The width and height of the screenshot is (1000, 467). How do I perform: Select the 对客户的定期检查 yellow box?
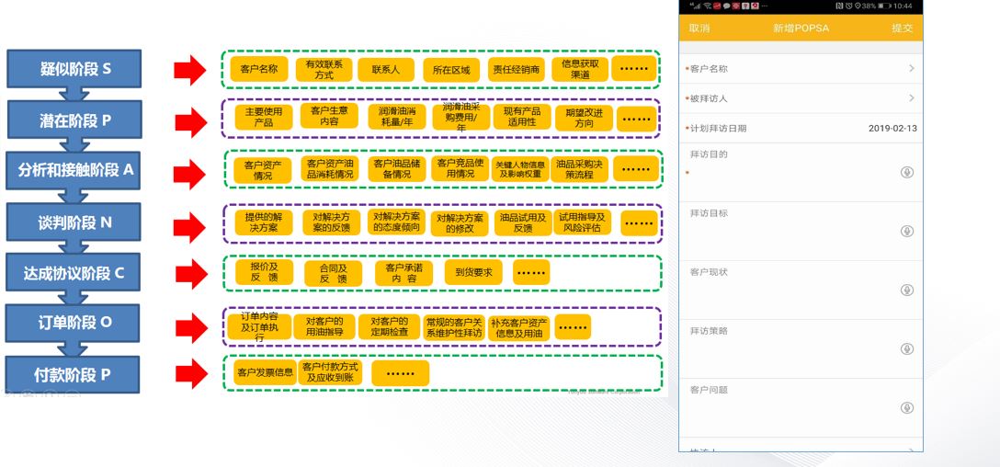click(x=389, y=326)
